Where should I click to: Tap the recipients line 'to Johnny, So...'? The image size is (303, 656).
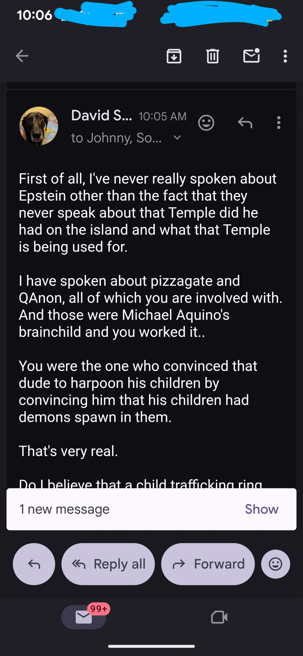[116, 138]
